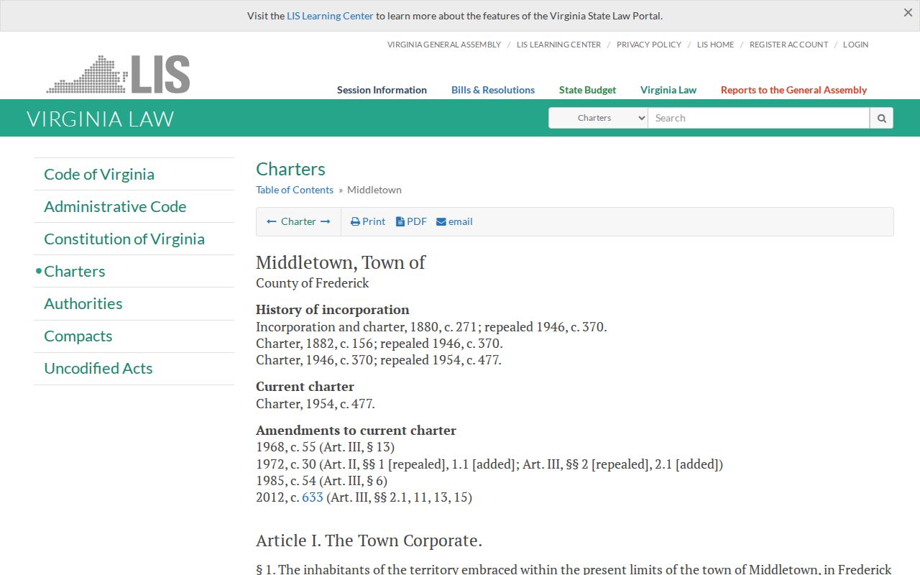Click the Middletown, Town of heading
920x575 pixels.
pos(341,262)
